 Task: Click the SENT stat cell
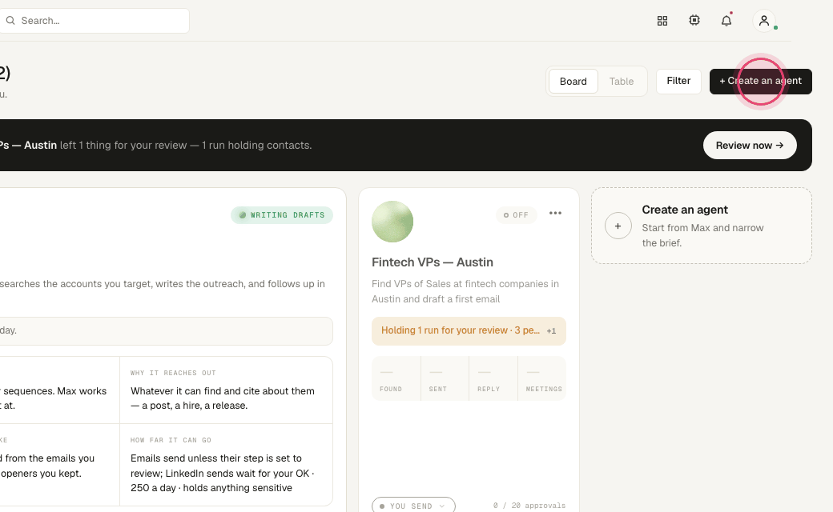click(445, 378)
